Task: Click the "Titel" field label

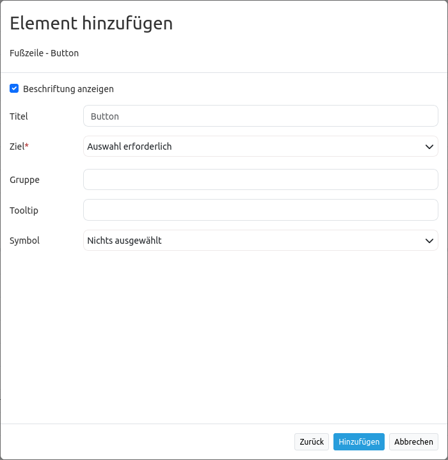Action: 19,116
